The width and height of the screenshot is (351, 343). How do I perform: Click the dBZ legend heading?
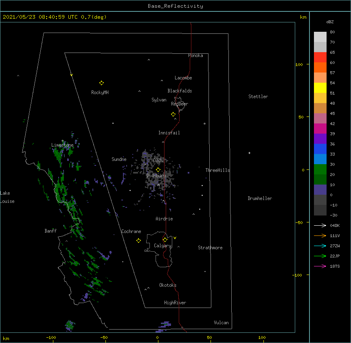[330, 22]
